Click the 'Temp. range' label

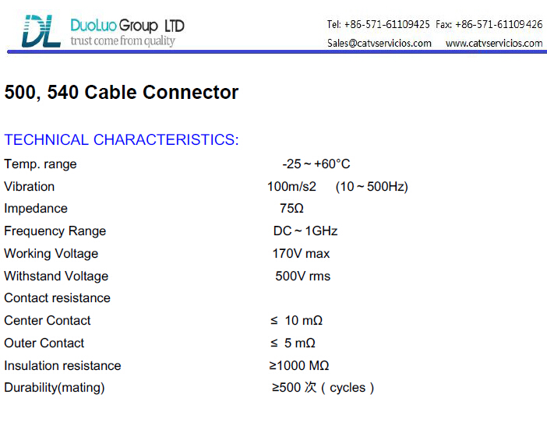(41, 164)
